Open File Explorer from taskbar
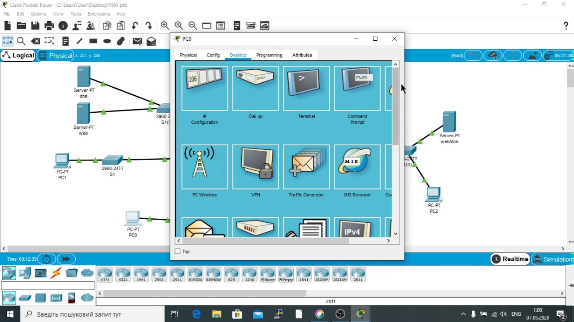Image resolution: width=574 pixels, height=322 pixels. pyautogui.click(x=217, y=314)
